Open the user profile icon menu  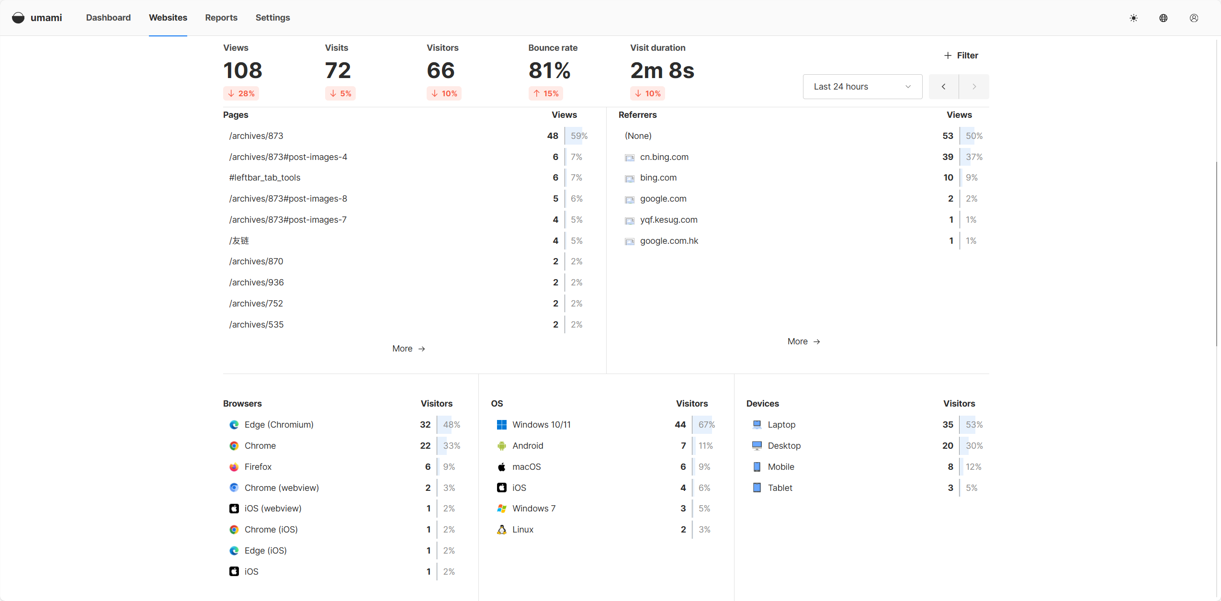click(x=1194, y=18)
